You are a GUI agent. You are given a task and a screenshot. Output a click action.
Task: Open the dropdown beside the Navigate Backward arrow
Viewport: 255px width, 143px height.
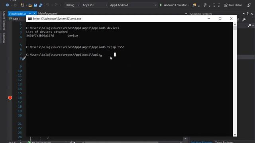[x=11, y=5]
